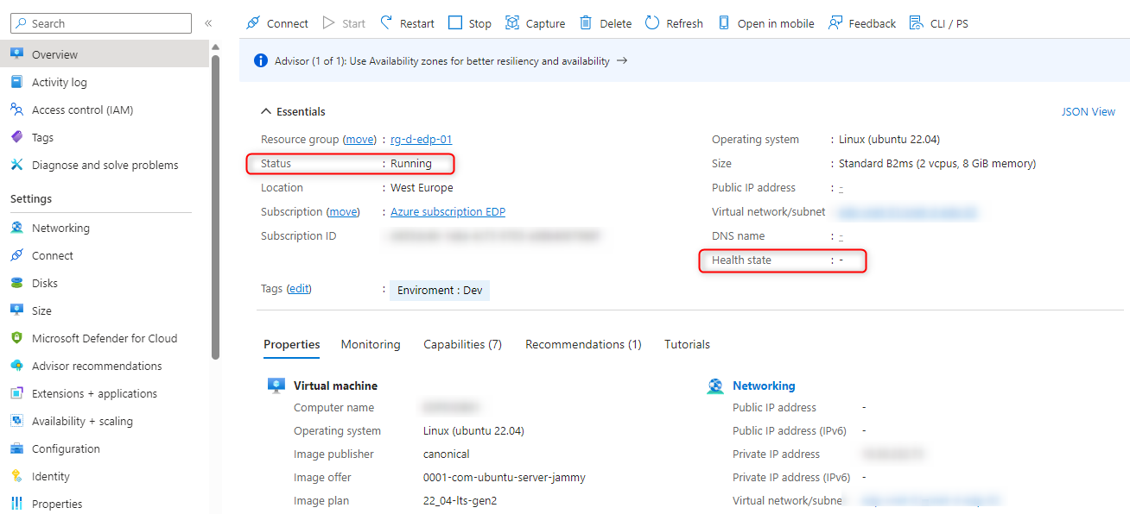Click the Configuration toolbox icon
Image resolution: width=1130 pixels, height=514 pixels.
[x=16, y=448]
